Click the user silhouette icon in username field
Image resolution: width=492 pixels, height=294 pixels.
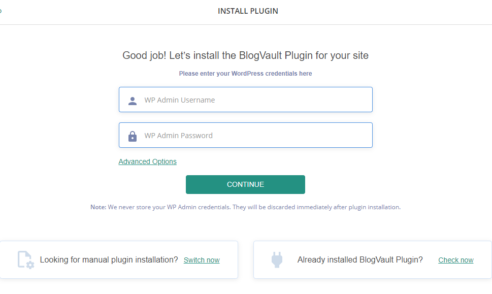pyautogui.click(x=133, y=101)
